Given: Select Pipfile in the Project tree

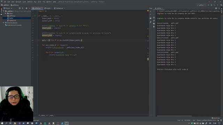Looking at the screenshot, I should pyautogui.click(x=11, y=18).
